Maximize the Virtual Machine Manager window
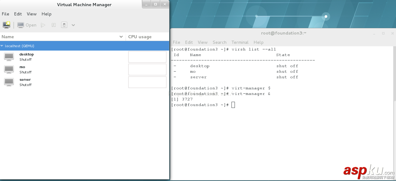Screen dimensions: 396x181 click(156, 4)
